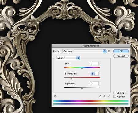Click the Lightness value field
This screenshot has height=113, width=138.
tap(94, 84)
